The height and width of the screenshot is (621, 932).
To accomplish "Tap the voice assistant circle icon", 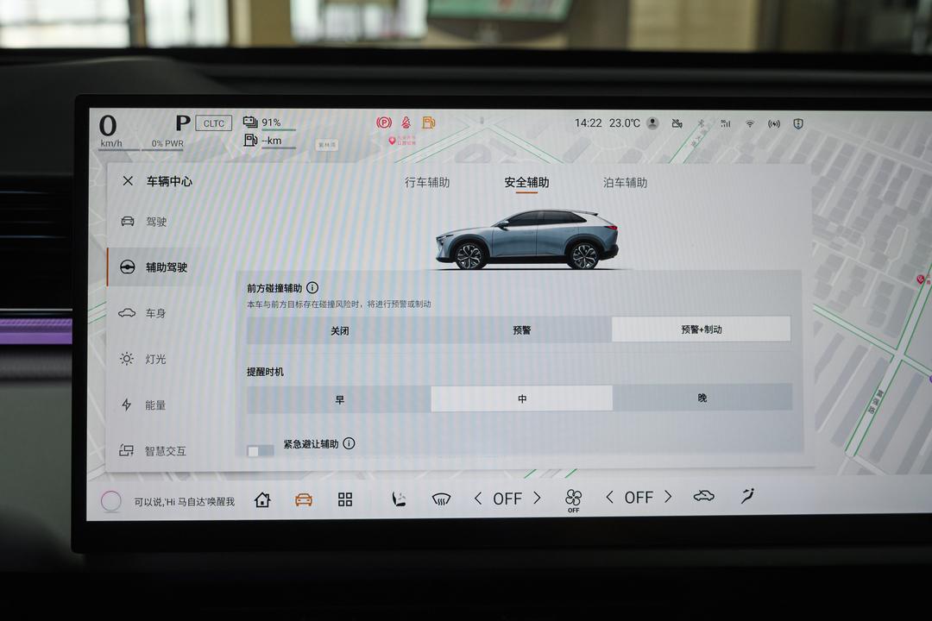I will 111,502.
